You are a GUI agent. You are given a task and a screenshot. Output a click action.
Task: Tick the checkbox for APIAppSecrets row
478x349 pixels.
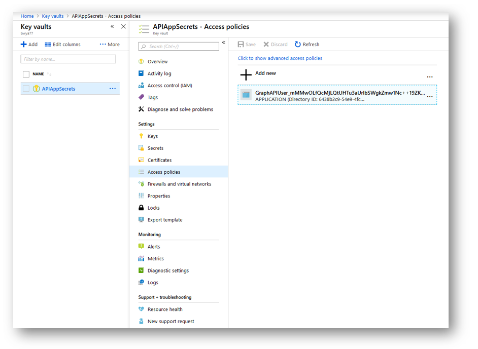26,89
